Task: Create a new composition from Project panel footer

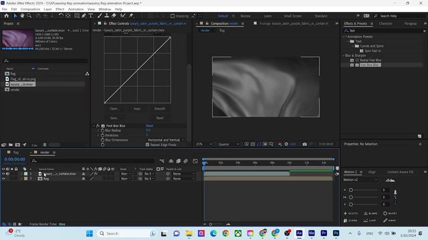Action: pos(17,145)
